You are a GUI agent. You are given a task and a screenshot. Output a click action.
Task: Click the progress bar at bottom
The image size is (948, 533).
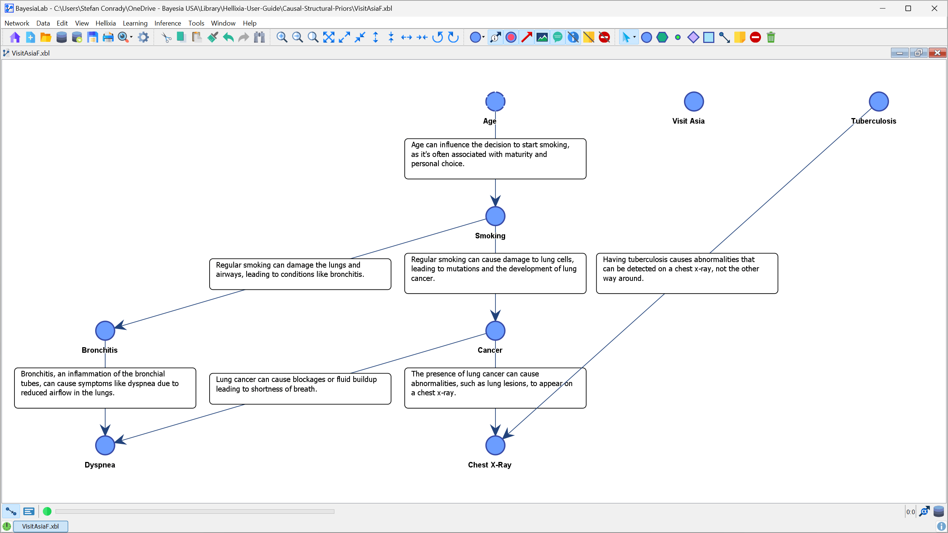coord(195,512)
